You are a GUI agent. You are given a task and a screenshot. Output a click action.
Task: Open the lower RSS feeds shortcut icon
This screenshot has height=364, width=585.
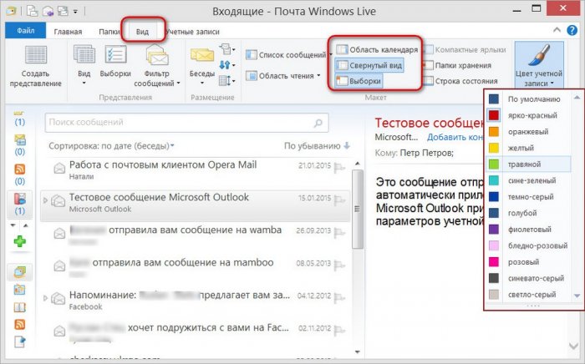[x=20, y=324]
